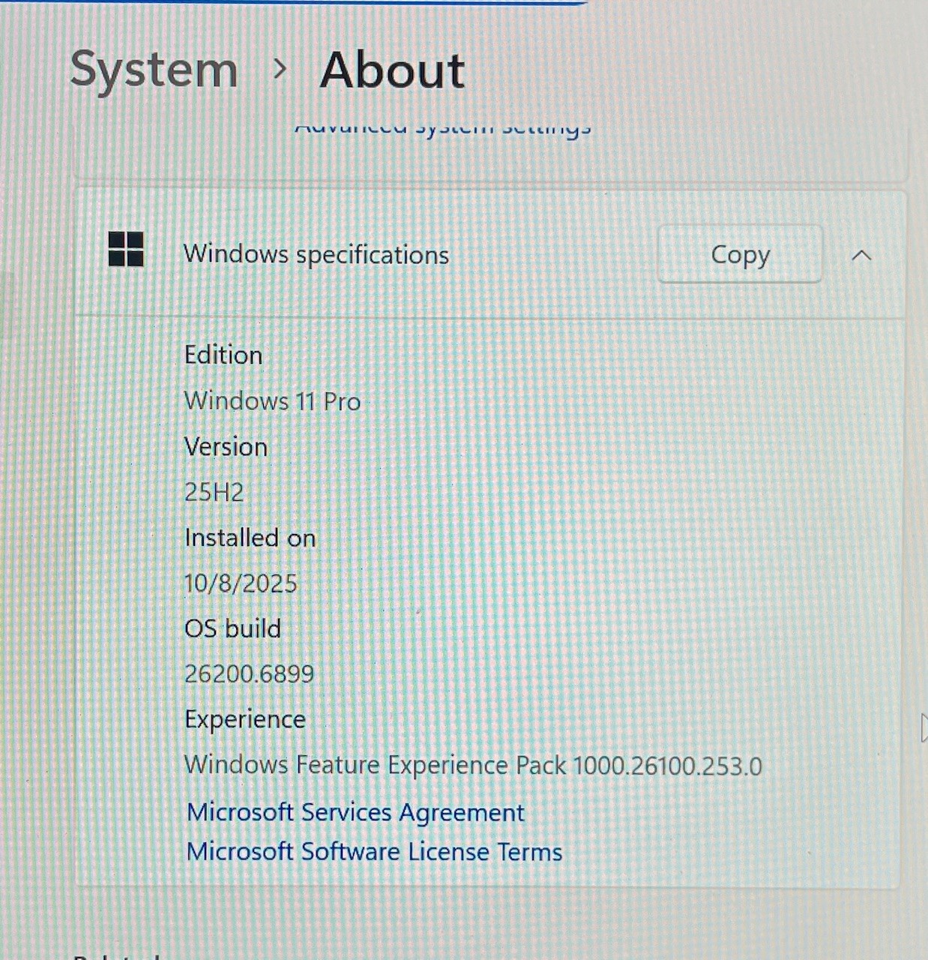Click the breadcrumb chevron between System and About
The height and width of the screenshot is (960, 928).
tap(280, 70)
